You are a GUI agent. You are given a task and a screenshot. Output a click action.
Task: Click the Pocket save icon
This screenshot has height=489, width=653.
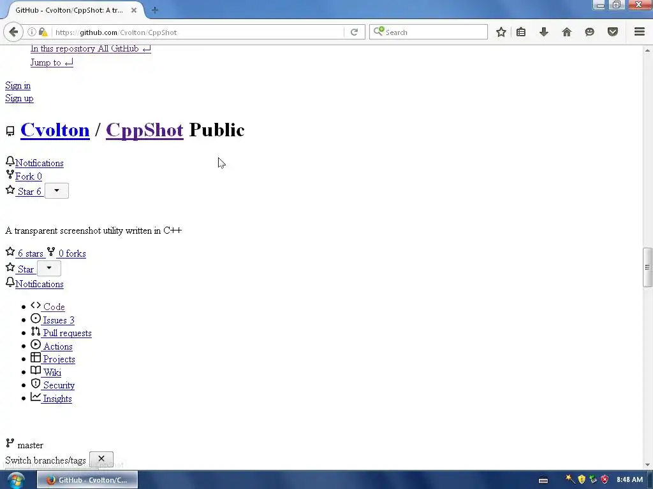(x=613, y=32)
